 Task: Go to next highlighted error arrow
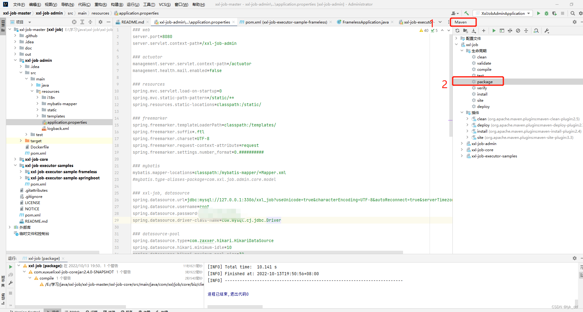[x=449, y=30]
